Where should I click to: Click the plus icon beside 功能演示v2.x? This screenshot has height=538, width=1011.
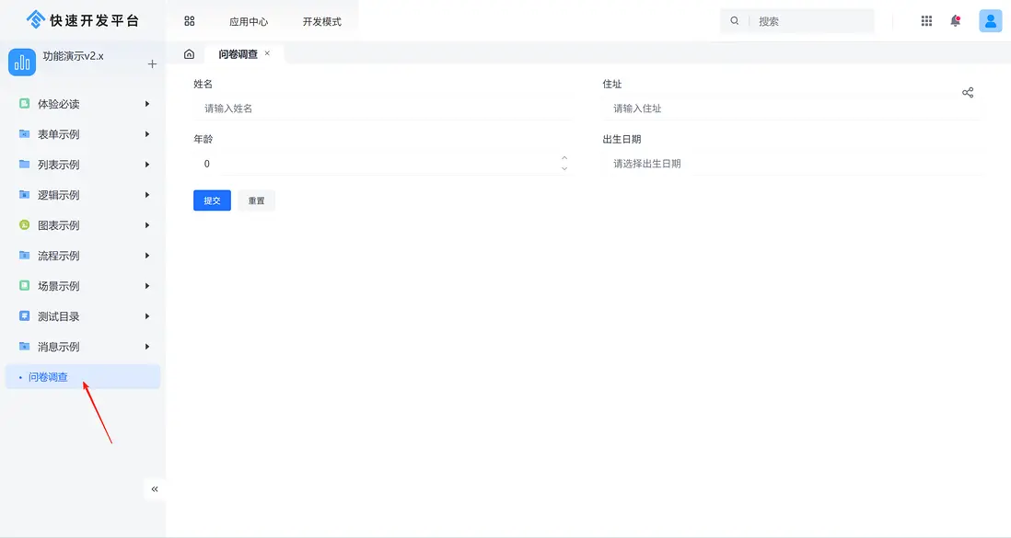click(152, 63)
